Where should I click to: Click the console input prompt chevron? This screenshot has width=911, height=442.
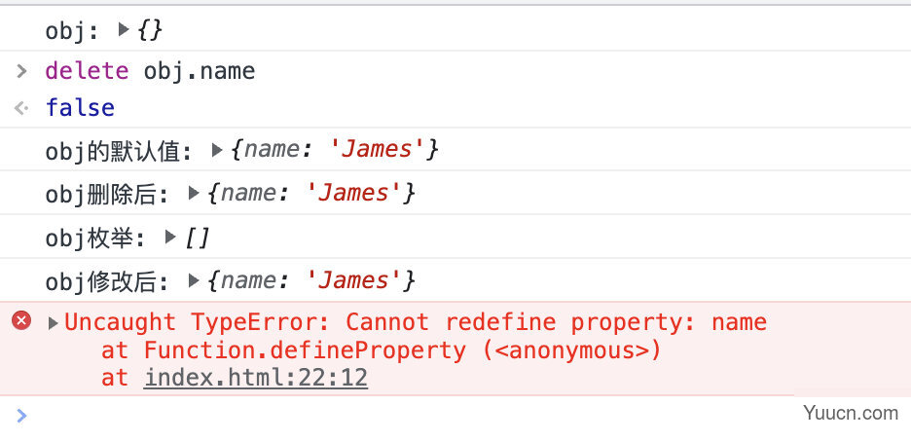(21, 416)
